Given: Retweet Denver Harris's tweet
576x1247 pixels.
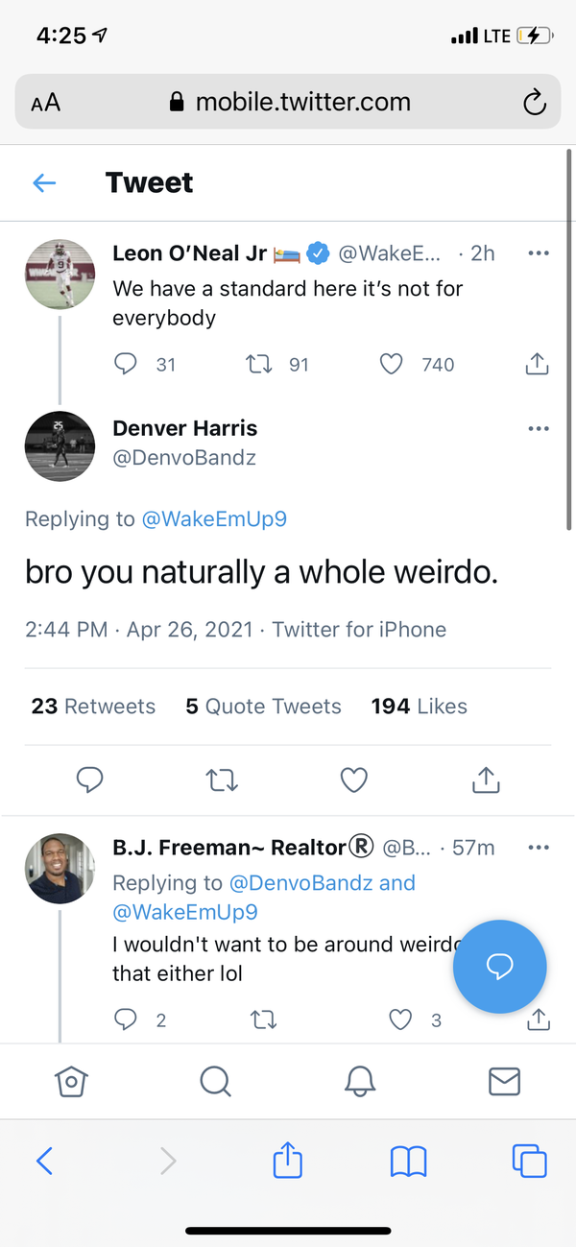Looking at the screenshot, I should coord(222,779).
